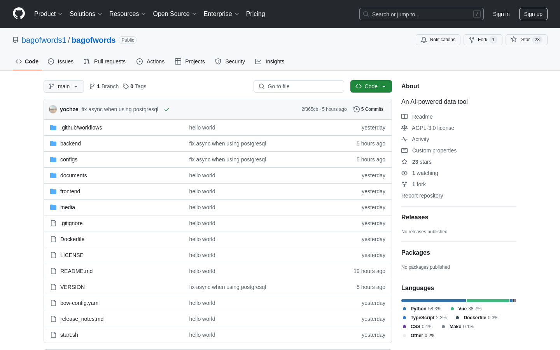Click the Python segment of language bar
Screen dimensions: 560x350
434,301
